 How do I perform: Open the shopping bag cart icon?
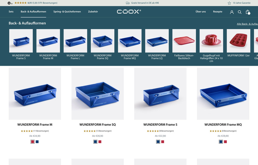pyautogui.click(x=248, y=12)
